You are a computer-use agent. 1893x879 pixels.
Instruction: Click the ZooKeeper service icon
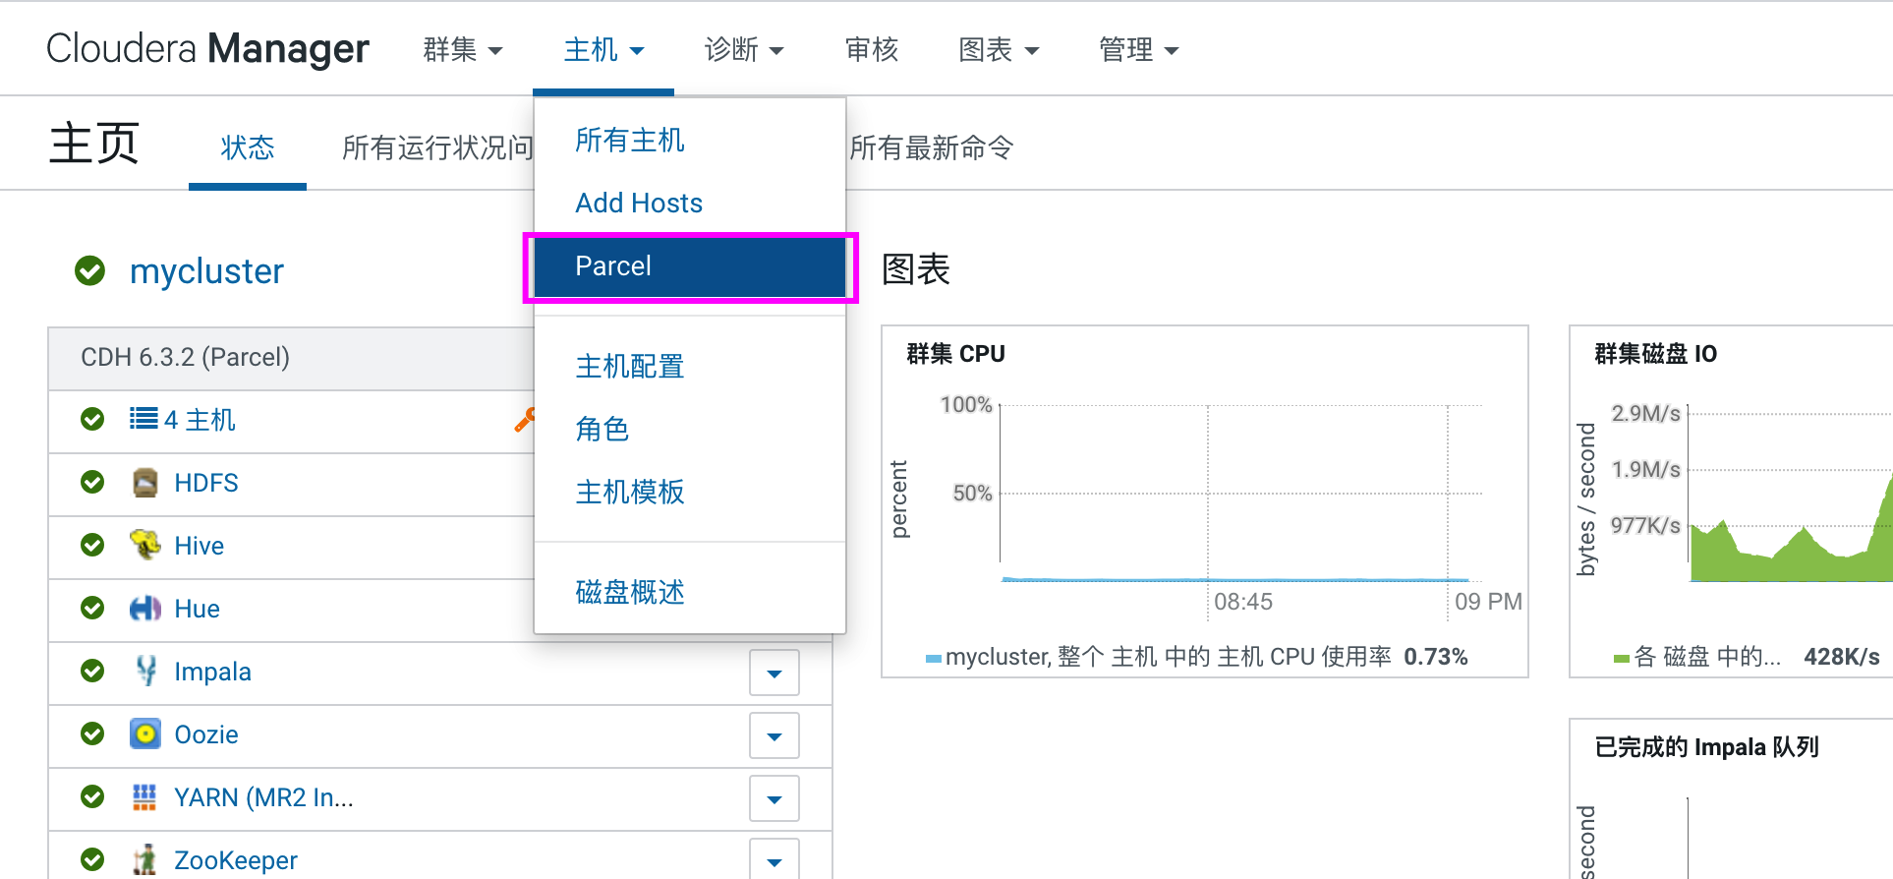(145, 859)
